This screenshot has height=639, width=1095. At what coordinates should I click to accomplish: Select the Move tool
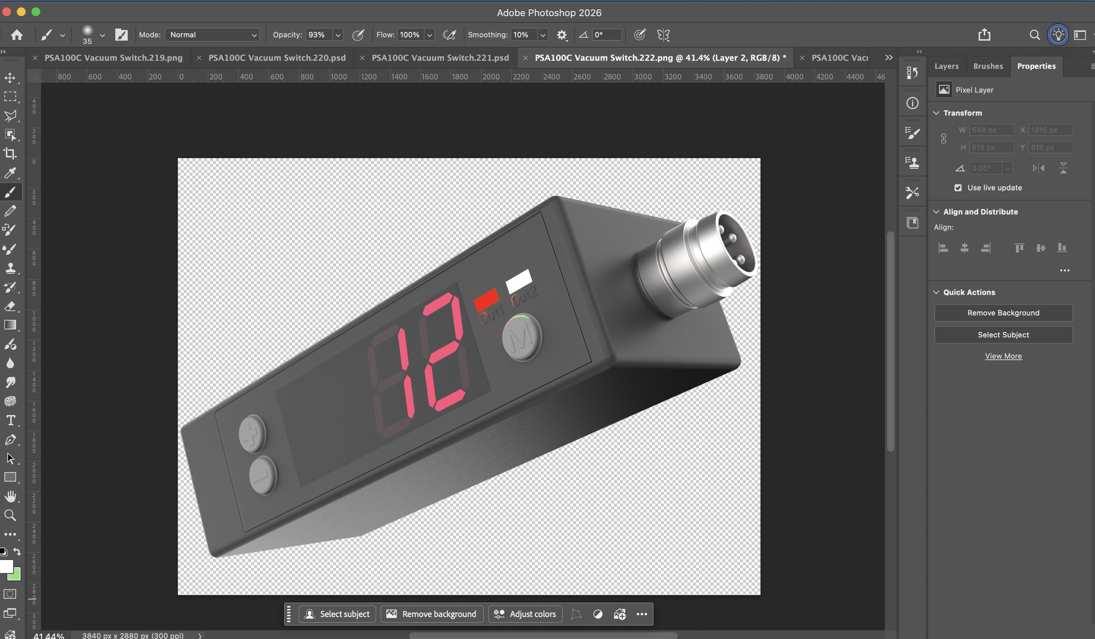[11, 77]
